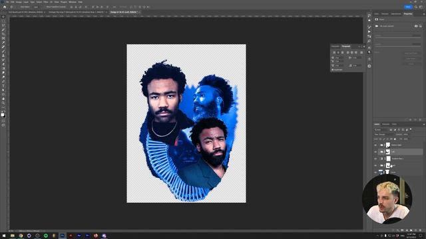Open the Image menu
Viewport: 426px width, 239px height.
19,2
